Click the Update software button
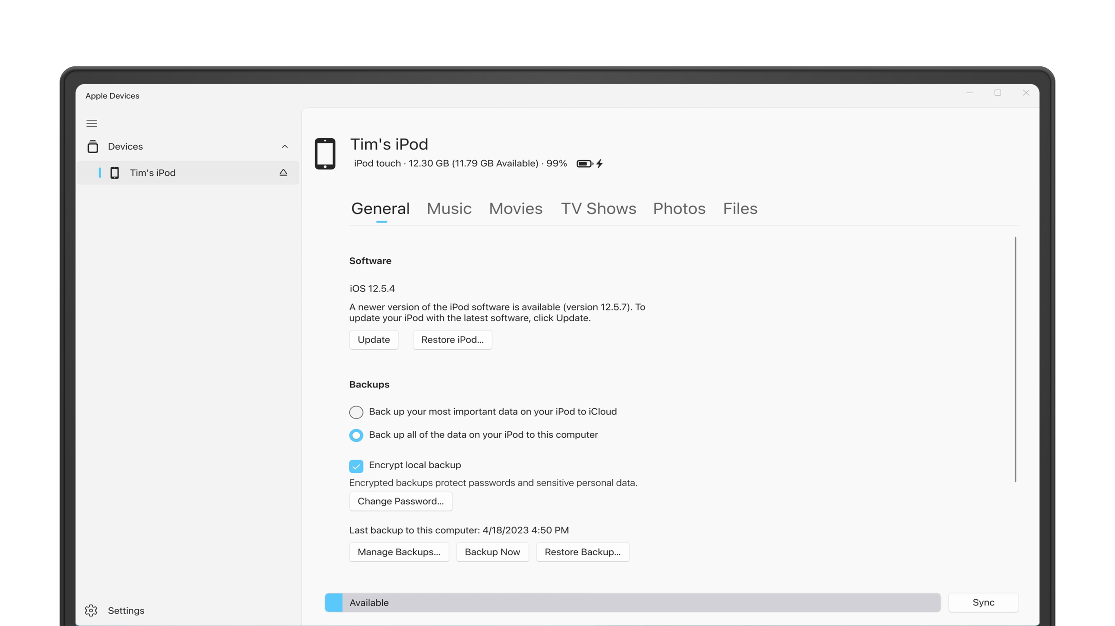Viewport: 1115px width, 626px height. click(x=373, y=340)
